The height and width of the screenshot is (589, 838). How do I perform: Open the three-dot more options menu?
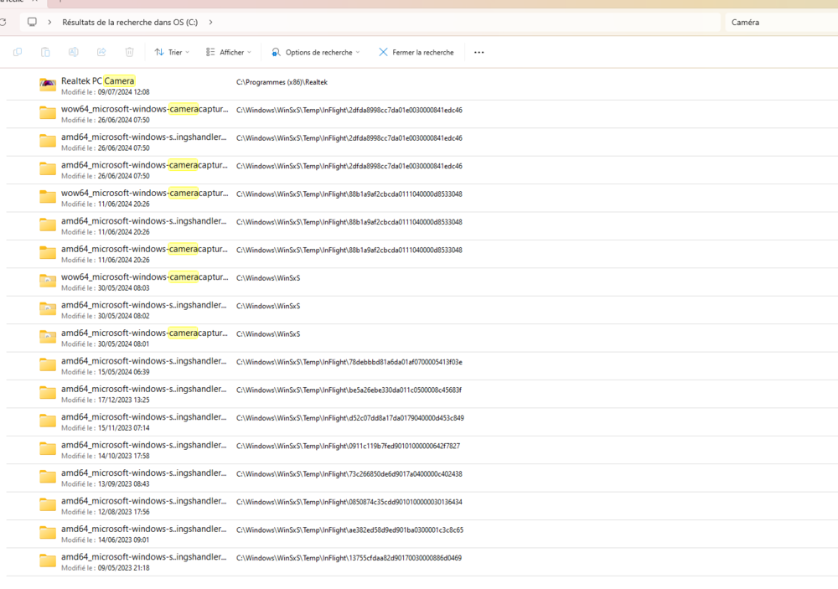pos(478,52)
